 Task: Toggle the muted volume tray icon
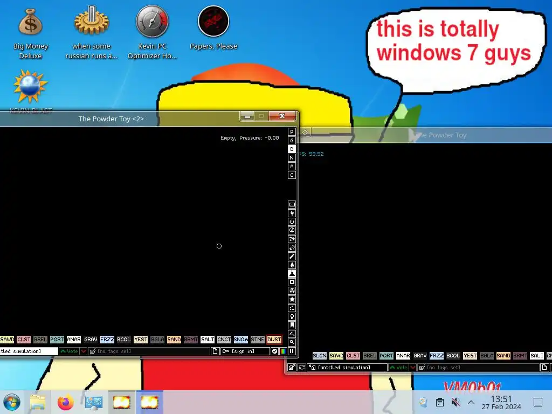(x=456, y=402)
